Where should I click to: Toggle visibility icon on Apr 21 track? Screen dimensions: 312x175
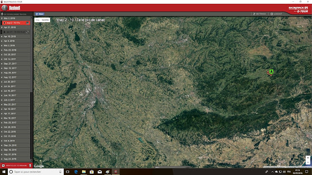click(27, 32)
